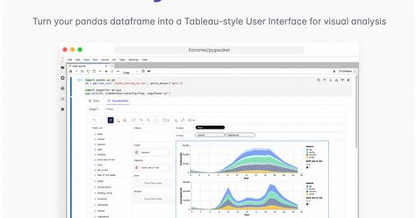Screen dimensions: 416x218
Task: Click the casual pill on the Y-axis shelf
Action: tap(210, 135)
